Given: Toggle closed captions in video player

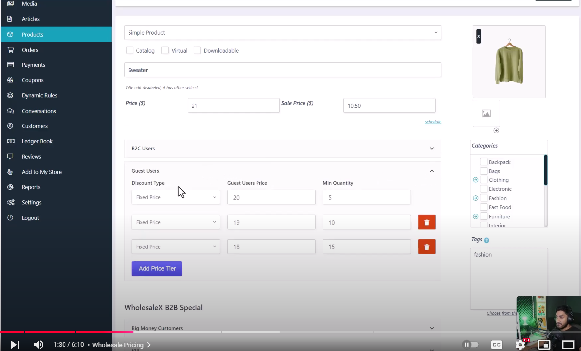Looking at the screenshot, I should click(496, 345).
